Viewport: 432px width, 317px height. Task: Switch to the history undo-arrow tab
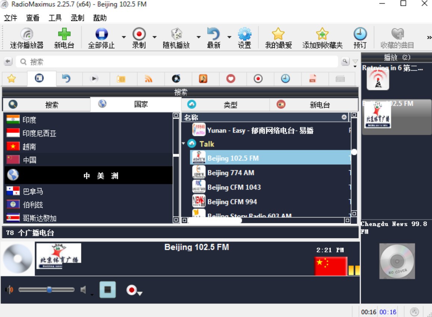(66, 79)
